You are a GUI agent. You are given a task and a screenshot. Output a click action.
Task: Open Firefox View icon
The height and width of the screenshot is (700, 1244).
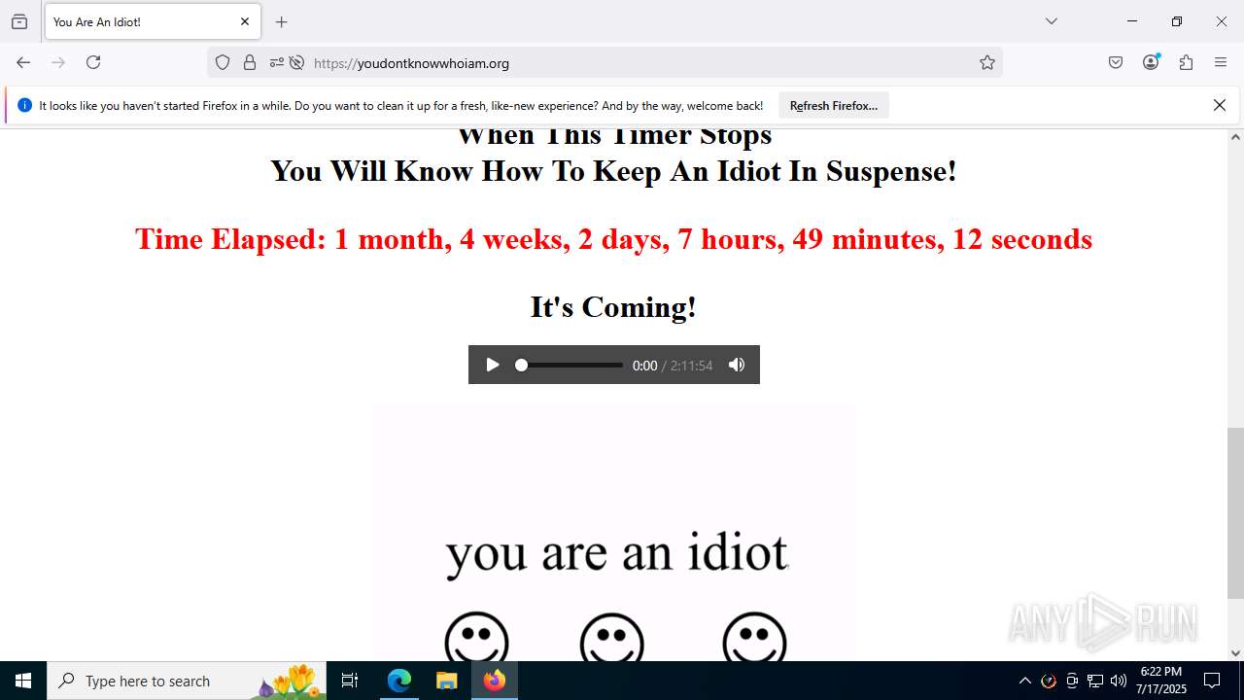19,21
